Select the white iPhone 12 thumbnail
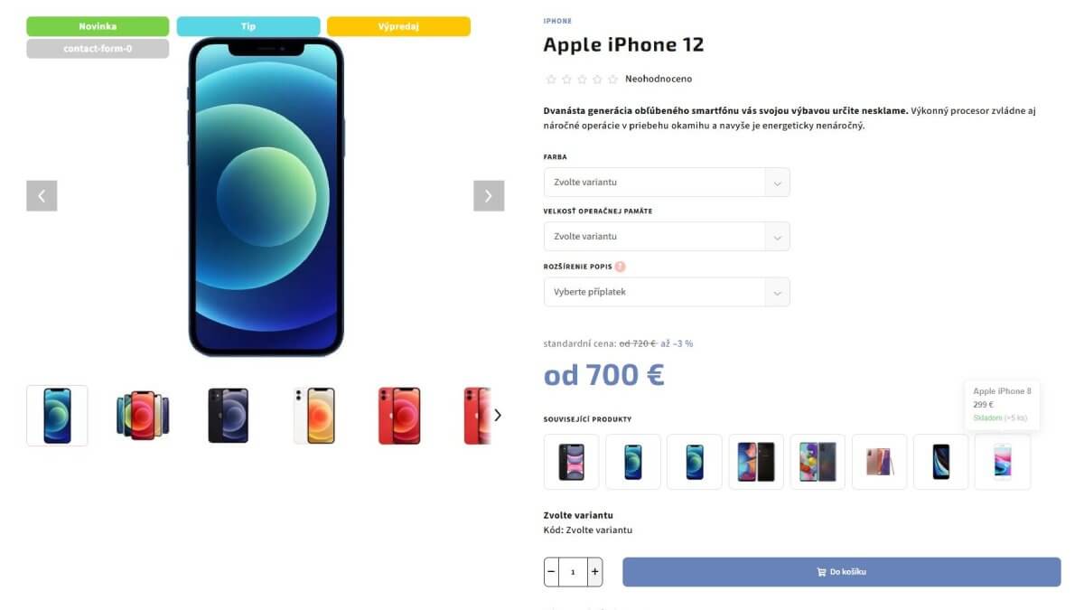 tap(313, 416)
